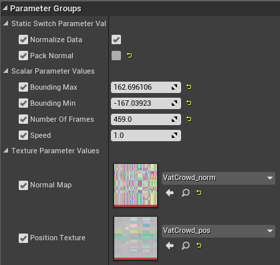Click Number Of Frames spinner arrow icon
The image size is (280, 265).
pyautogui.click(x=174, y=119)
